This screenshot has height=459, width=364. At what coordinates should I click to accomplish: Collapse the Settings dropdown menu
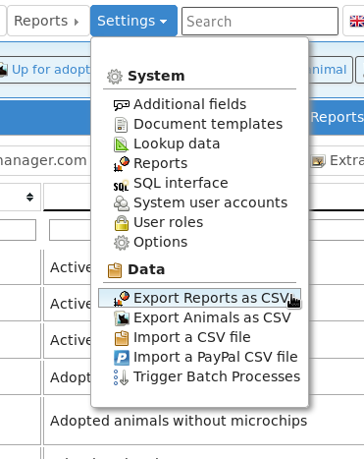tap(133, 21)
